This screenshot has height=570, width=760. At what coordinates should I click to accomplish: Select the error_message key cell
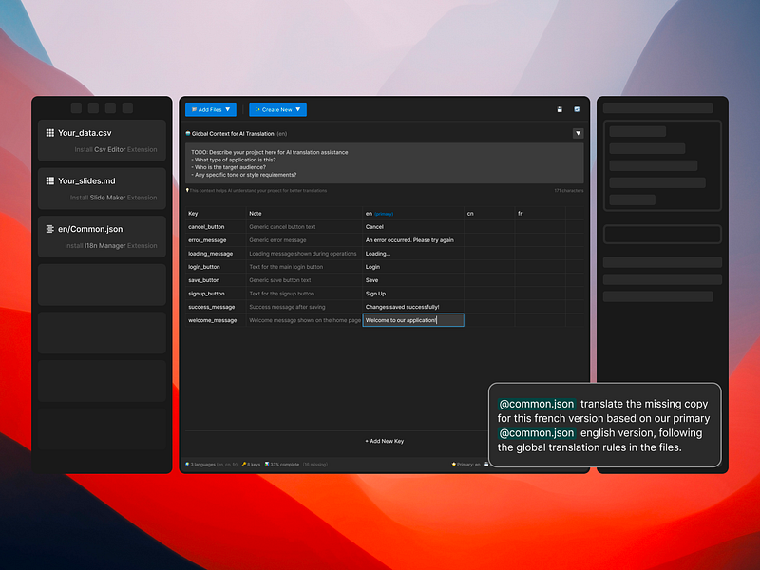click(216, 240)
